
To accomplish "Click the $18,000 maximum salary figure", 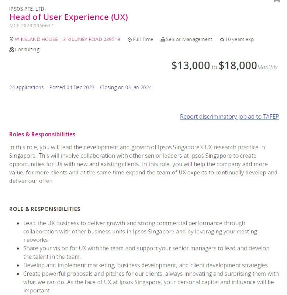I will (x=238, y=66).
